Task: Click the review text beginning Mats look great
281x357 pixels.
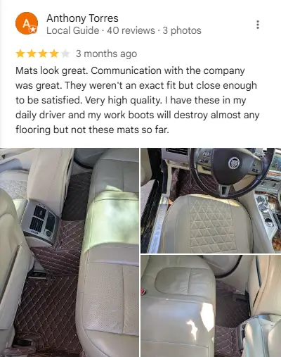Action: 138,100
